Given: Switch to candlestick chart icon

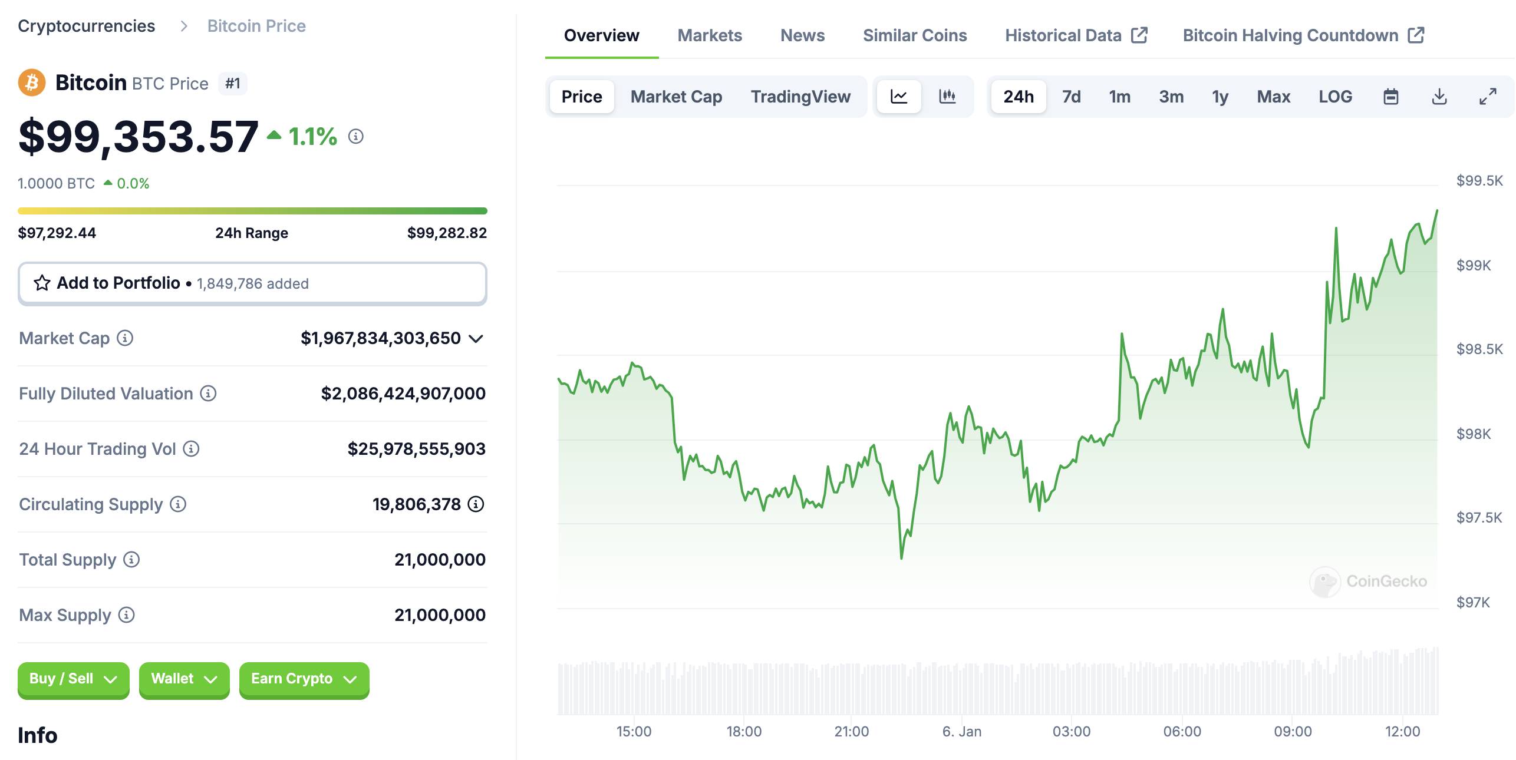Looking at the screenshot, I should [947, 97].
